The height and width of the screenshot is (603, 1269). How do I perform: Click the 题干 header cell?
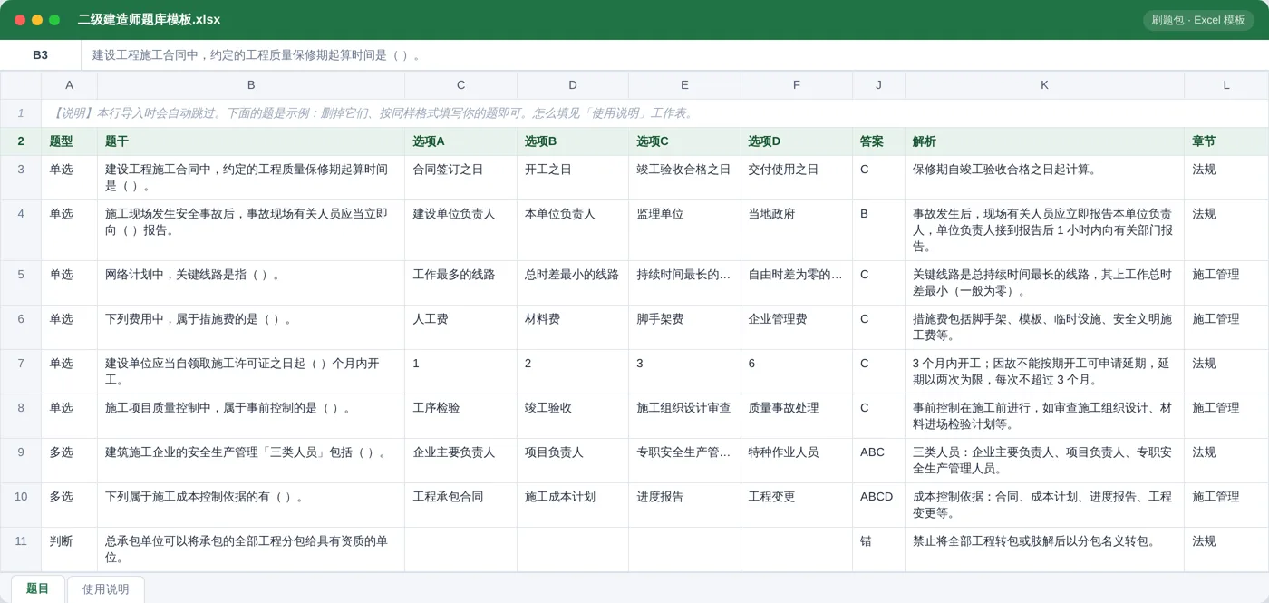coord(251,141)
